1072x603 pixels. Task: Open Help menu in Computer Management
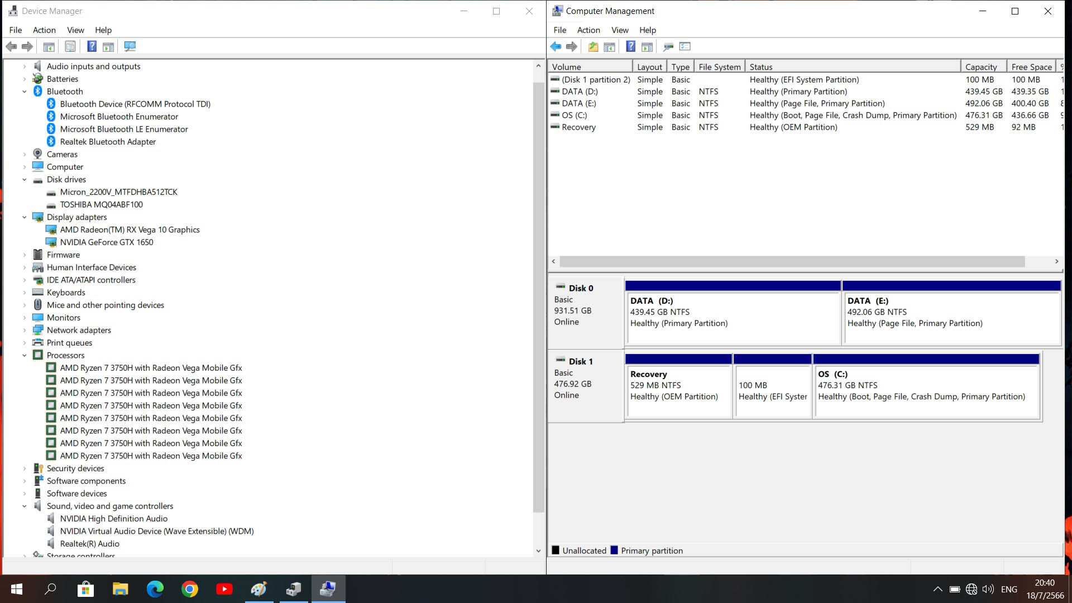coord(648,30)
